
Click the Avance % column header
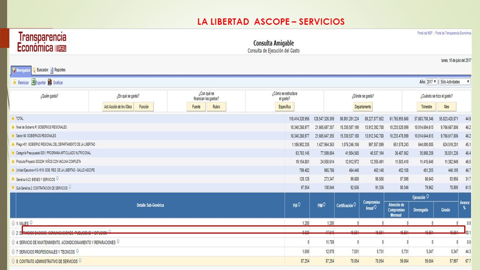[x=465, y=205]
